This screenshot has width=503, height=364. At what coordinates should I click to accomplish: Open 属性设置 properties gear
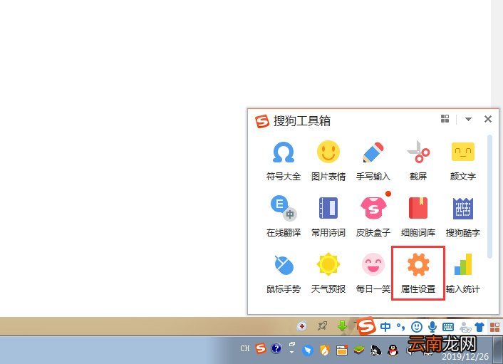point(418,274)
